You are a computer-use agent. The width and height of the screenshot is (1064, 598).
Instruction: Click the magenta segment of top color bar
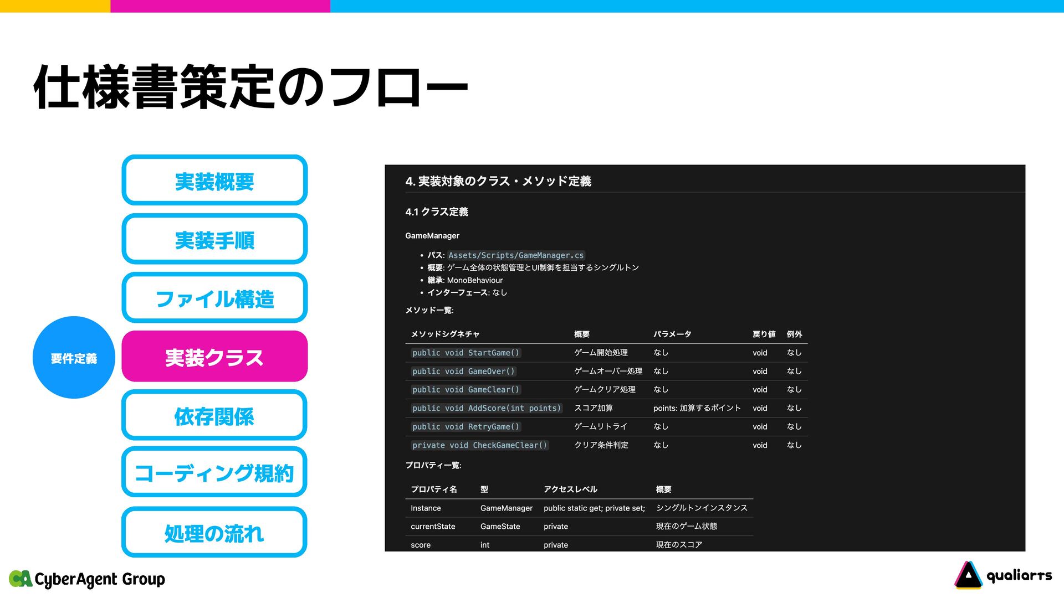(x=220, y=6)
